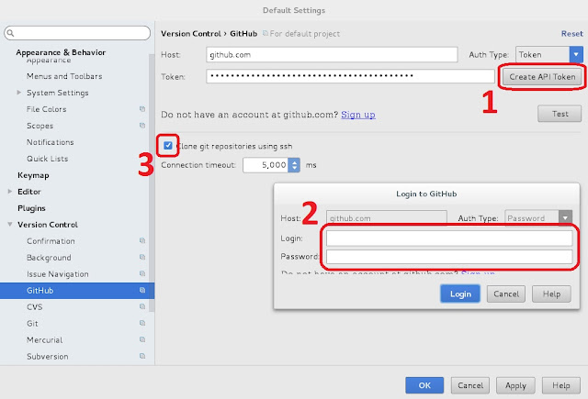588x399 pixels.
Task: Click project-level icon beside Subversion
Action: click(142, 356)
